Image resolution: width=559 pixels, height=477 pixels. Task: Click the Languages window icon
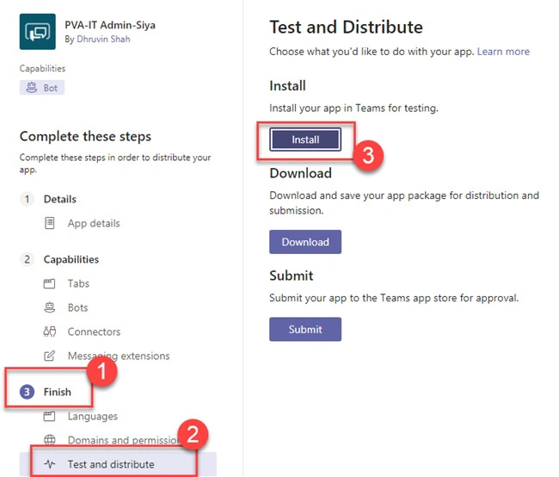click(x=49, y=417)
